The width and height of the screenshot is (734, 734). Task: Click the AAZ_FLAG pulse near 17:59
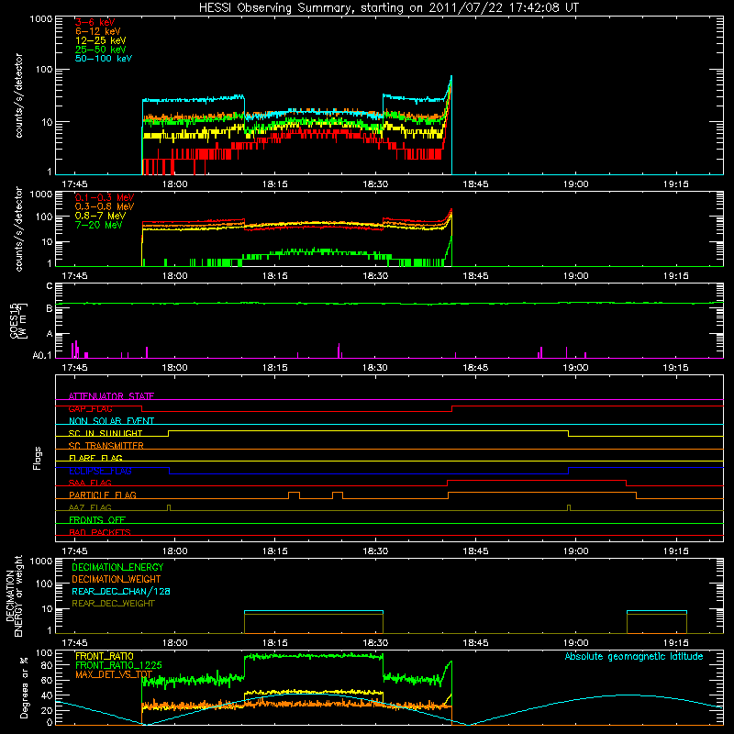169,508
